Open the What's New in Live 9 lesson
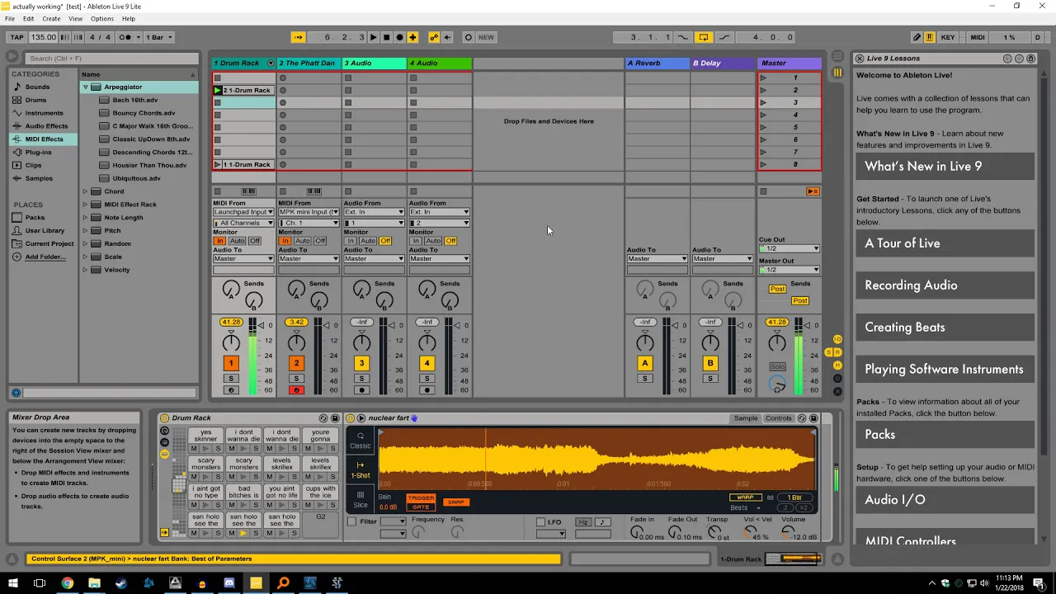This screenshot has width=1056, height=594. point(945,166)
